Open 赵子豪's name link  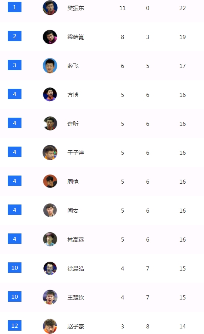(76, 327)
